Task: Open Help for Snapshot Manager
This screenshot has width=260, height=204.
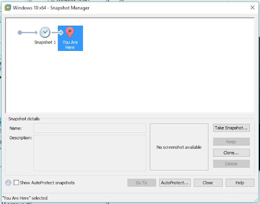Action: [240, 183]
